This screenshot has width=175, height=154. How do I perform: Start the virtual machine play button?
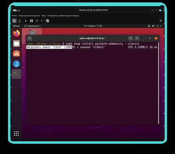point(26,21)
